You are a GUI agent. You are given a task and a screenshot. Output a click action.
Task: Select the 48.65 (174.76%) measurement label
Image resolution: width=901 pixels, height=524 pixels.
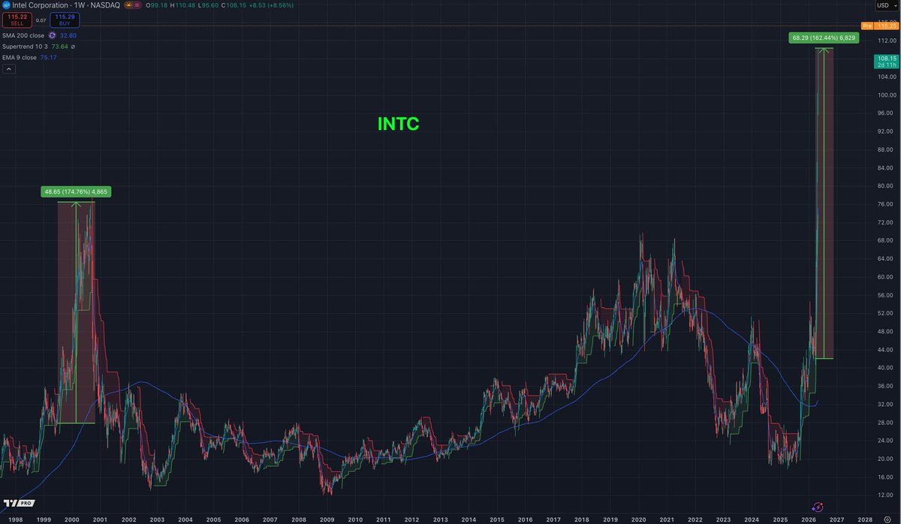[77, 191]
